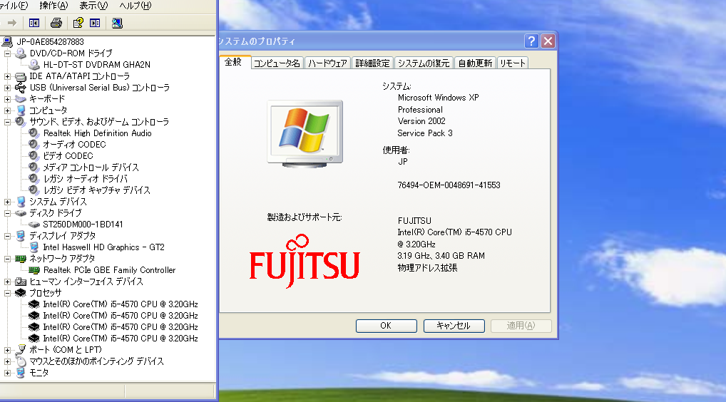The height and width of the screenshot is (402, 726).
Task: Switch to the 自動更新 tab
Action: 475,63
